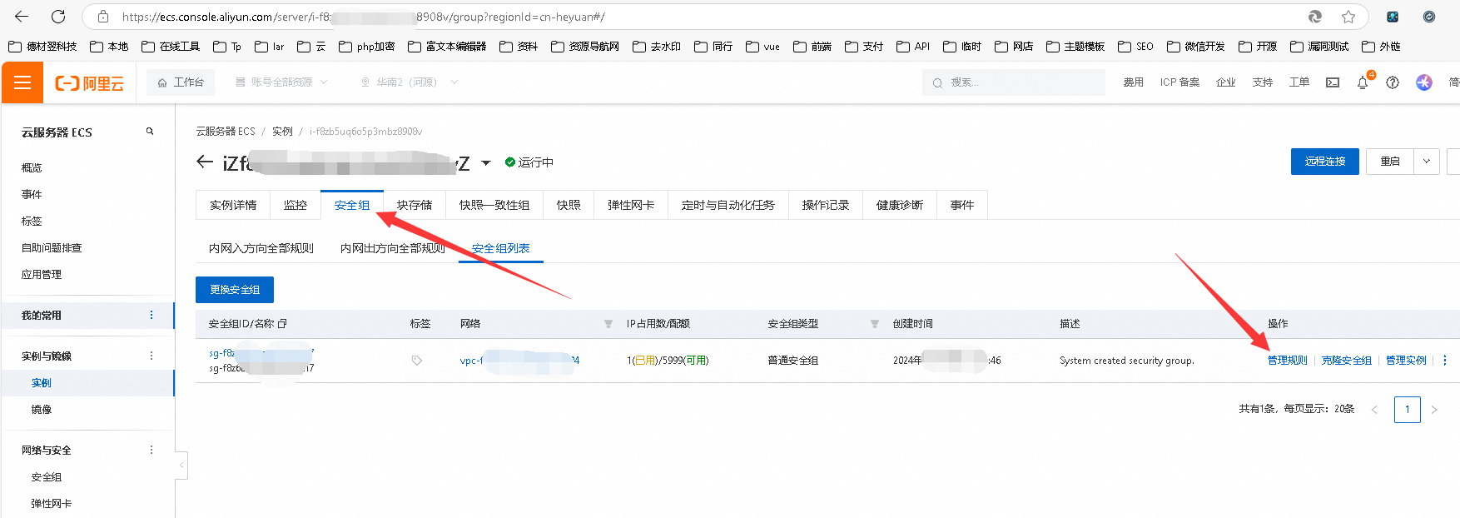Screen dimensions: 1460x518
Task: Click the back arrow beside instance name
Action: point(205,162)
